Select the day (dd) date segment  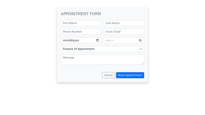(70, 40)
